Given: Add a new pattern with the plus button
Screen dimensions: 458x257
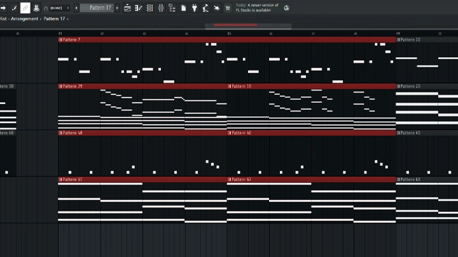Looking at the screenshot, I should 117,8.
